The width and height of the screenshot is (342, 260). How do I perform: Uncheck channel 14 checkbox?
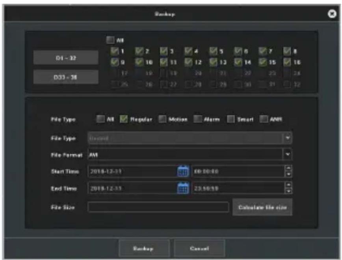tap(238, 62)
